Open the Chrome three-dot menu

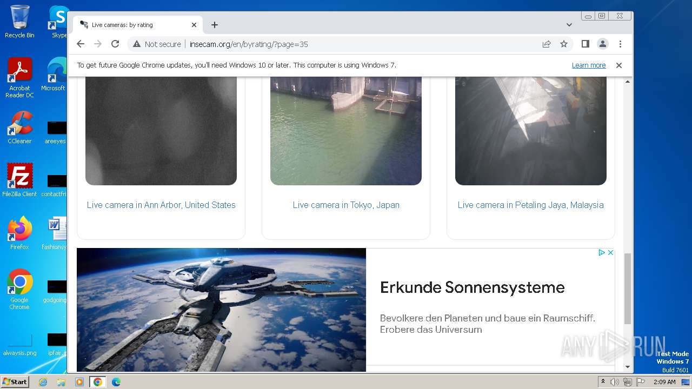pos(620,44)
